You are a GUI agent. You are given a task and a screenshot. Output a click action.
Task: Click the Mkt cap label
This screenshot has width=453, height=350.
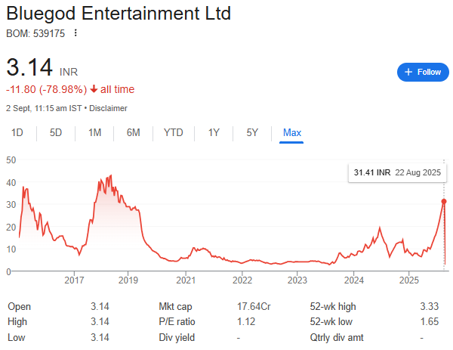click(x=174, y=307)
